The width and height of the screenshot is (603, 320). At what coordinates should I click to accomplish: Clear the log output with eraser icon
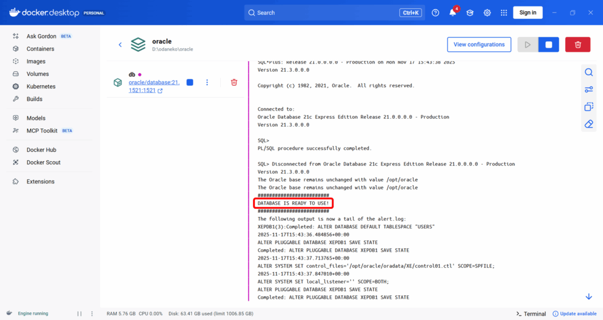(x=588, y=124)
